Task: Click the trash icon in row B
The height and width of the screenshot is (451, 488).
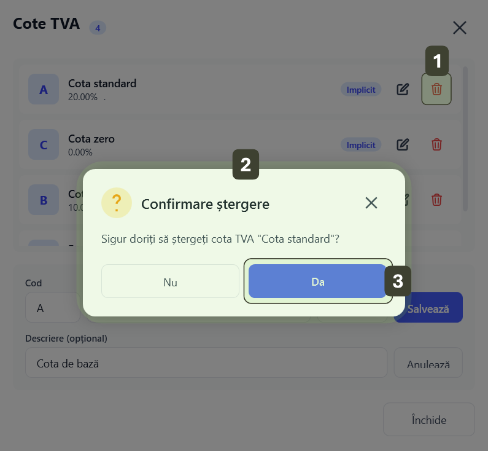Action: (x=436, y=200)
